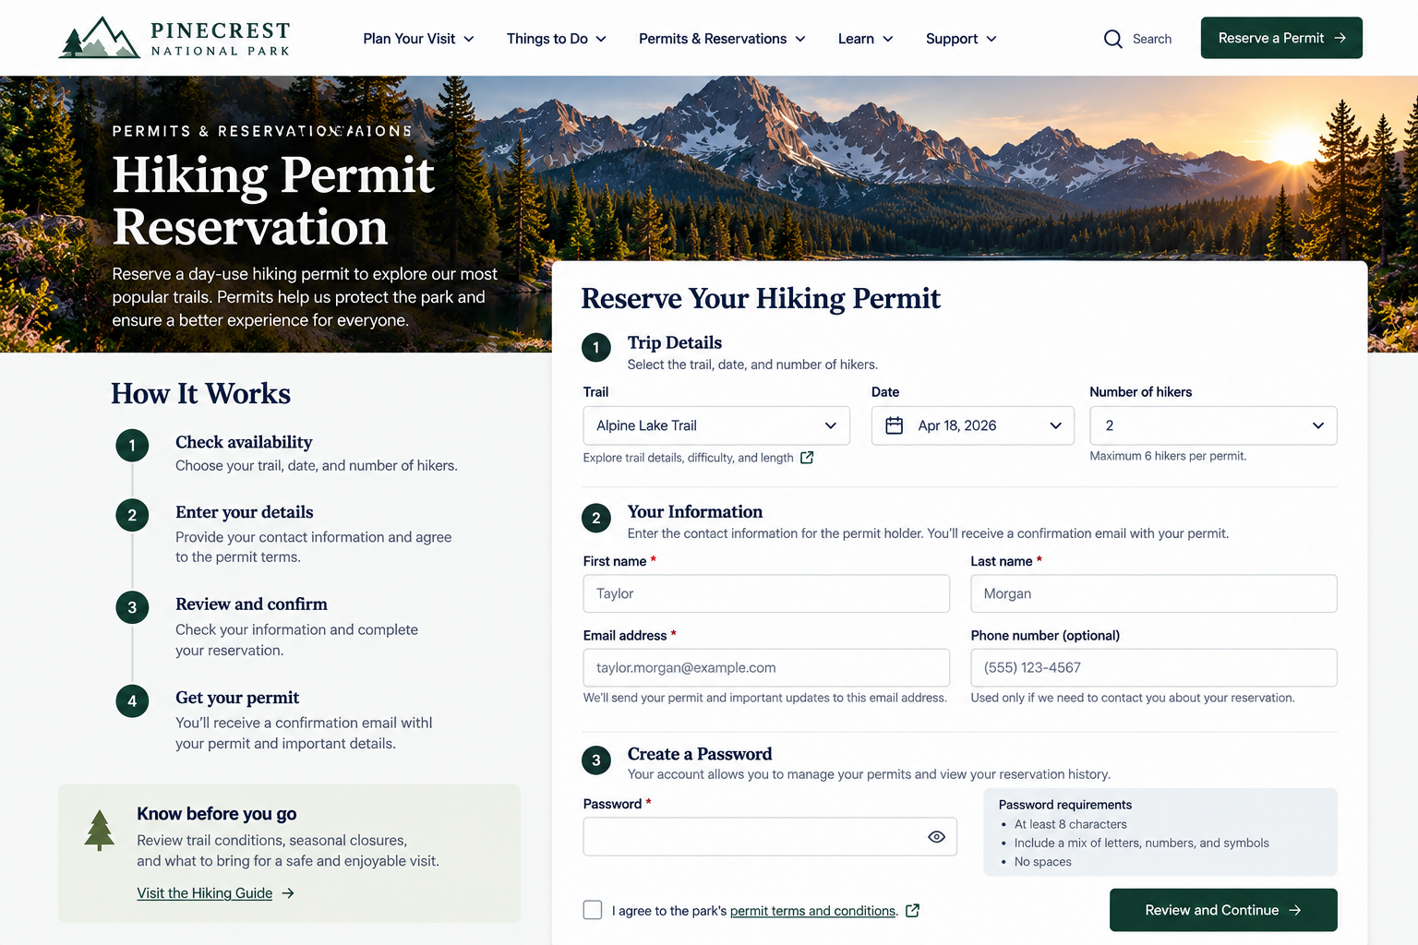Check the agree to permit terms checkbox
Screen dimensions: 1418x945
[593, 910]
